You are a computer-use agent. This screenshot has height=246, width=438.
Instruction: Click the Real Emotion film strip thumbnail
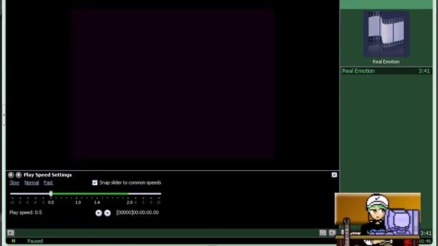tap(386, 34)
